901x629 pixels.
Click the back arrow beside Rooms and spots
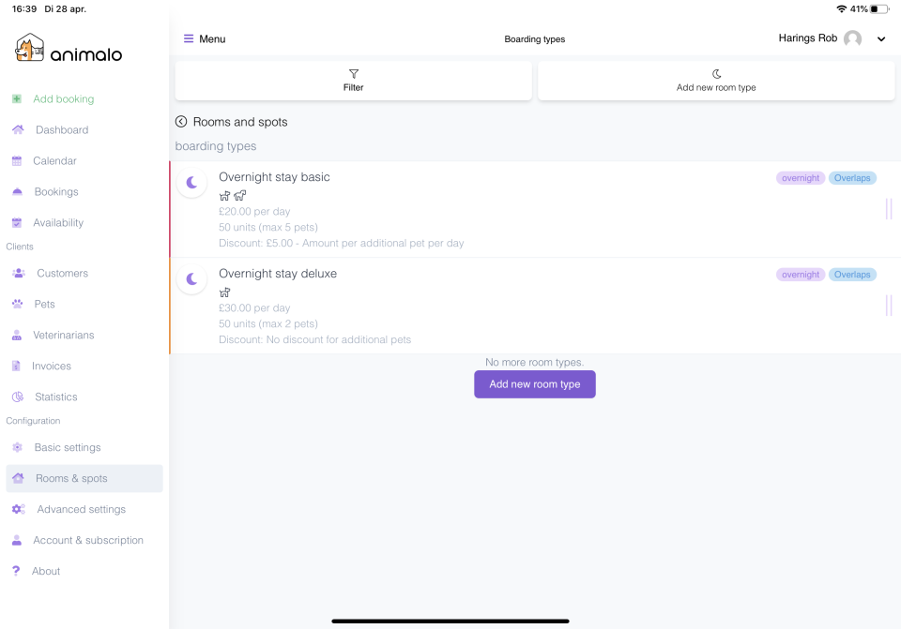(x=181, y=122)
